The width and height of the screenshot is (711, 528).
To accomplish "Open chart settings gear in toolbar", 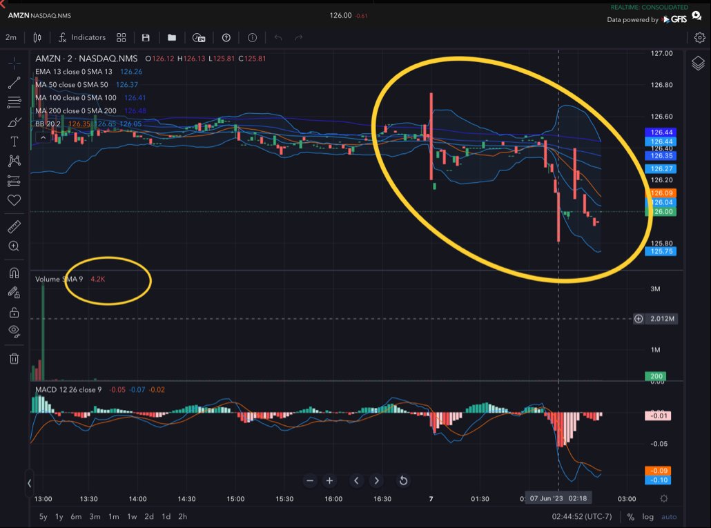I will click(x=700, y=38).
